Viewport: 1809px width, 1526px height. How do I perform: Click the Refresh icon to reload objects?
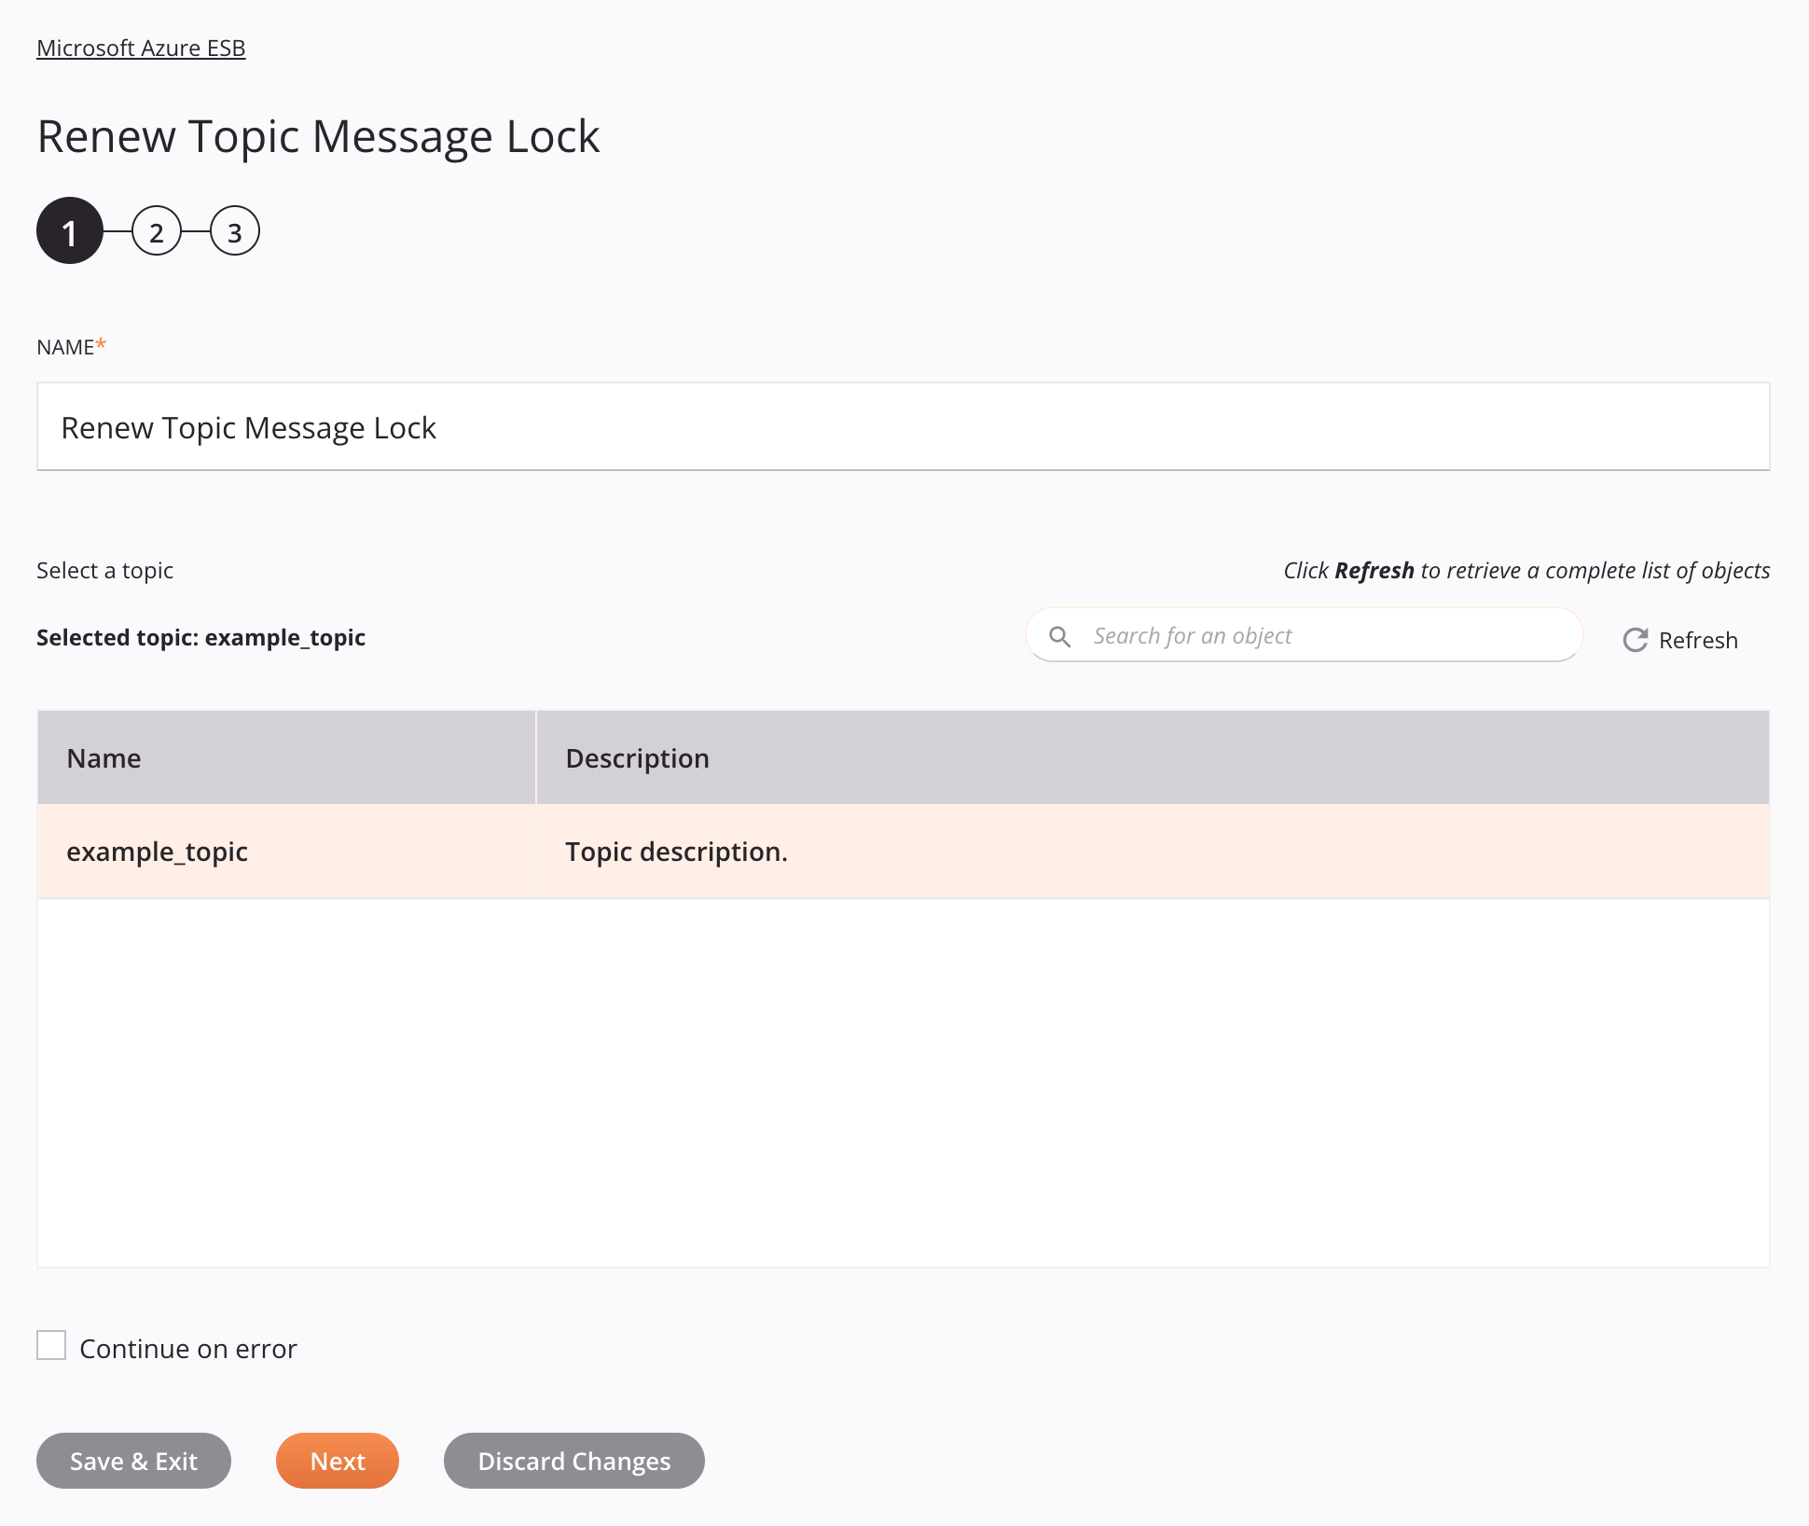point(1634,637)
